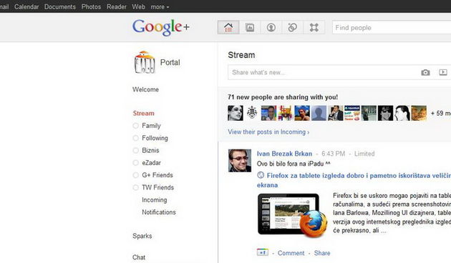
Task: Open the Games icon in toolbar
Action: coord(314,28)
